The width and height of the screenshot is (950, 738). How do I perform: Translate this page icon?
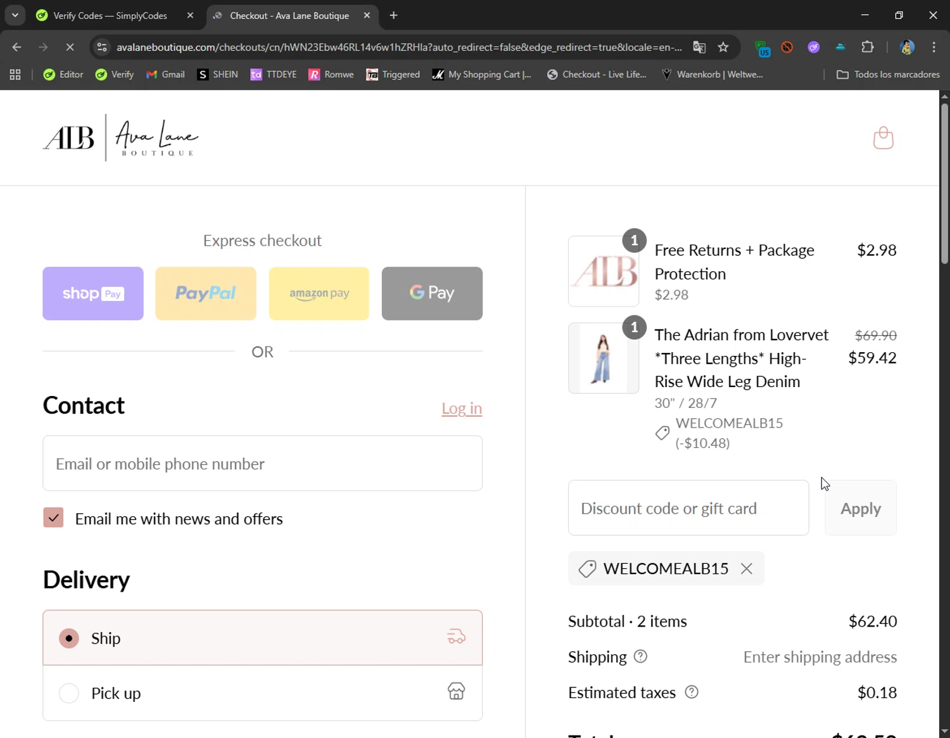[x=699, y=48]
